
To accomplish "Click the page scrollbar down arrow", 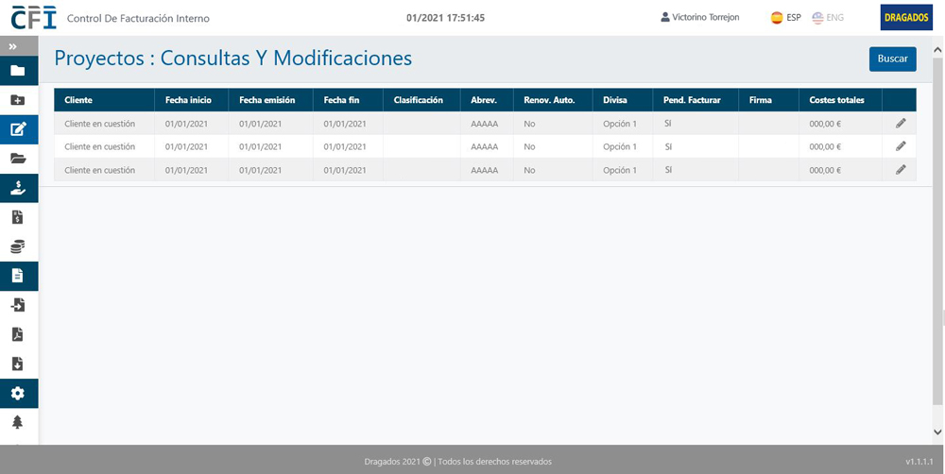I will (x=936, y=432).
